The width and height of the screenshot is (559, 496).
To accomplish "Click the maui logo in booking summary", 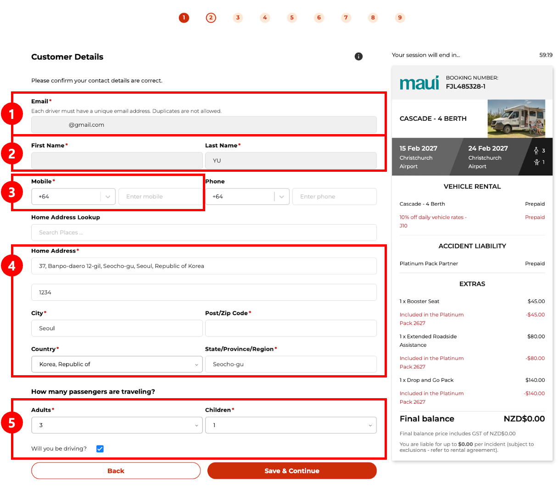I will point(419,83).
